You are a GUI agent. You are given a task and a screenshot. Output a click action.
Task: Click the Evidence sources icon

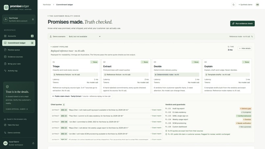pos(5,57)
